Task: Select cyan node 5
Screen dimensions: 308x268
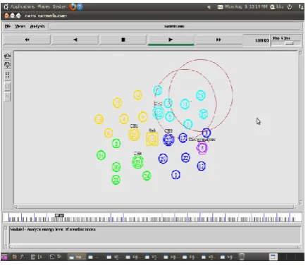Action: (170, 116)
